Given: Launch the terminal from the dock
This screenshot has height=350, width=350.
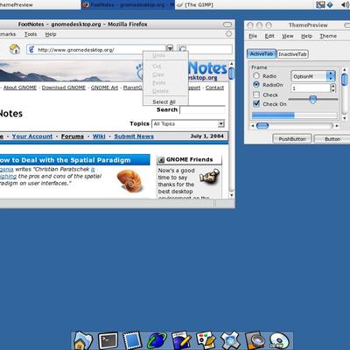Looking at the screenshot, I should point(108,340).
